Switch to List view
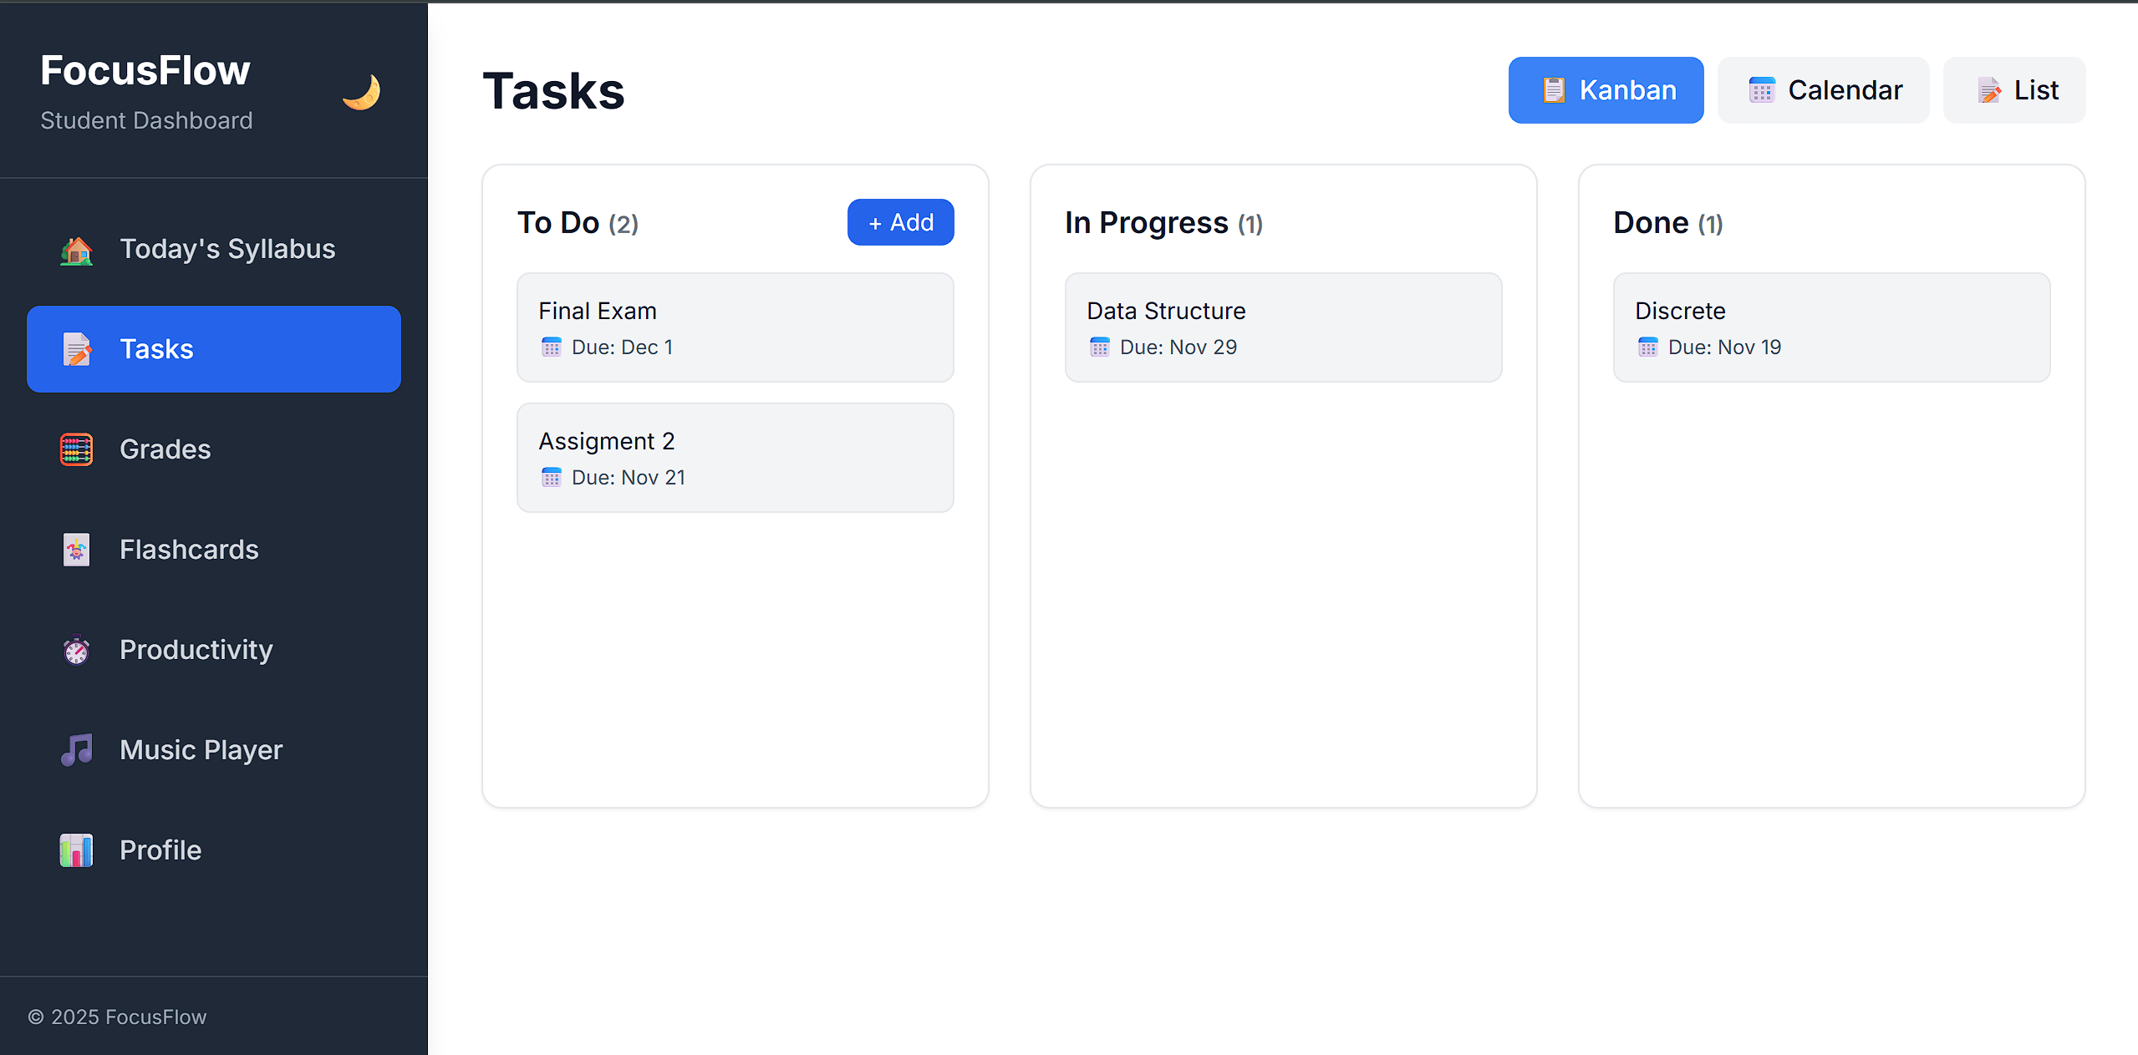2138x1055 pixels. [2013, 90]
